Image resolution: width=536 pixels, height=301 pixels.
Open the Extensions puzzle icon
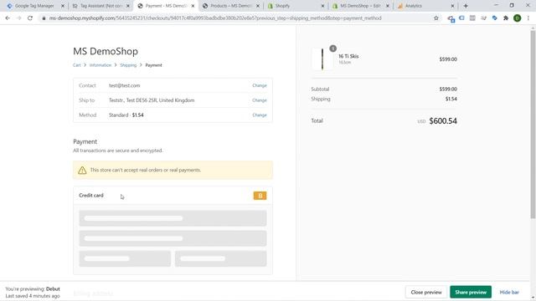coord(506,18)
